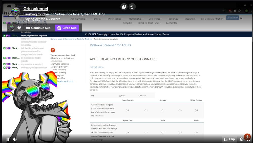This screenshot has width=253, height=143.
Task: Click the website search magnifier icon
Action: 241,18
